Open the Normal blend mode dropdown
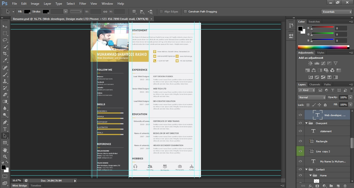354x188 pixels. pyautogui.click(x=312, y=97)
